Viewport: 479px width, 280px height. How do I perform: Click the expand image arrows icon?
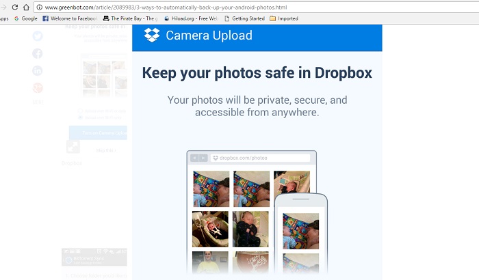73,147
